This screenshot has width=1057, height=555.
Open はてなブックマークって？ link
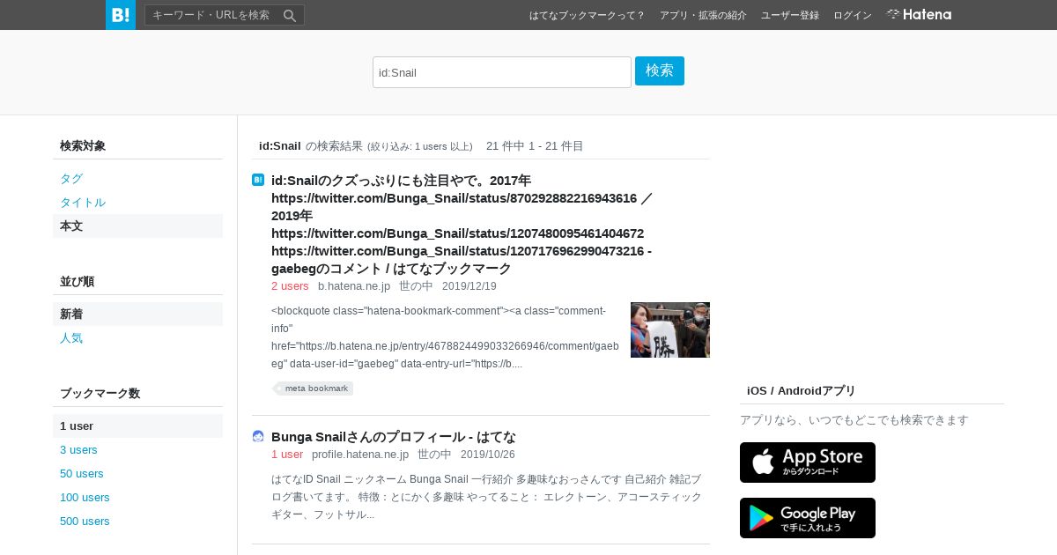[588, 15]
